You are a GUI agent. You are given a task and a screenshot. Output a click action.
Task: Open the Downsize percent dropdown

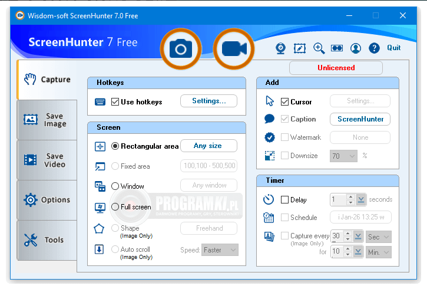(343, 156)
